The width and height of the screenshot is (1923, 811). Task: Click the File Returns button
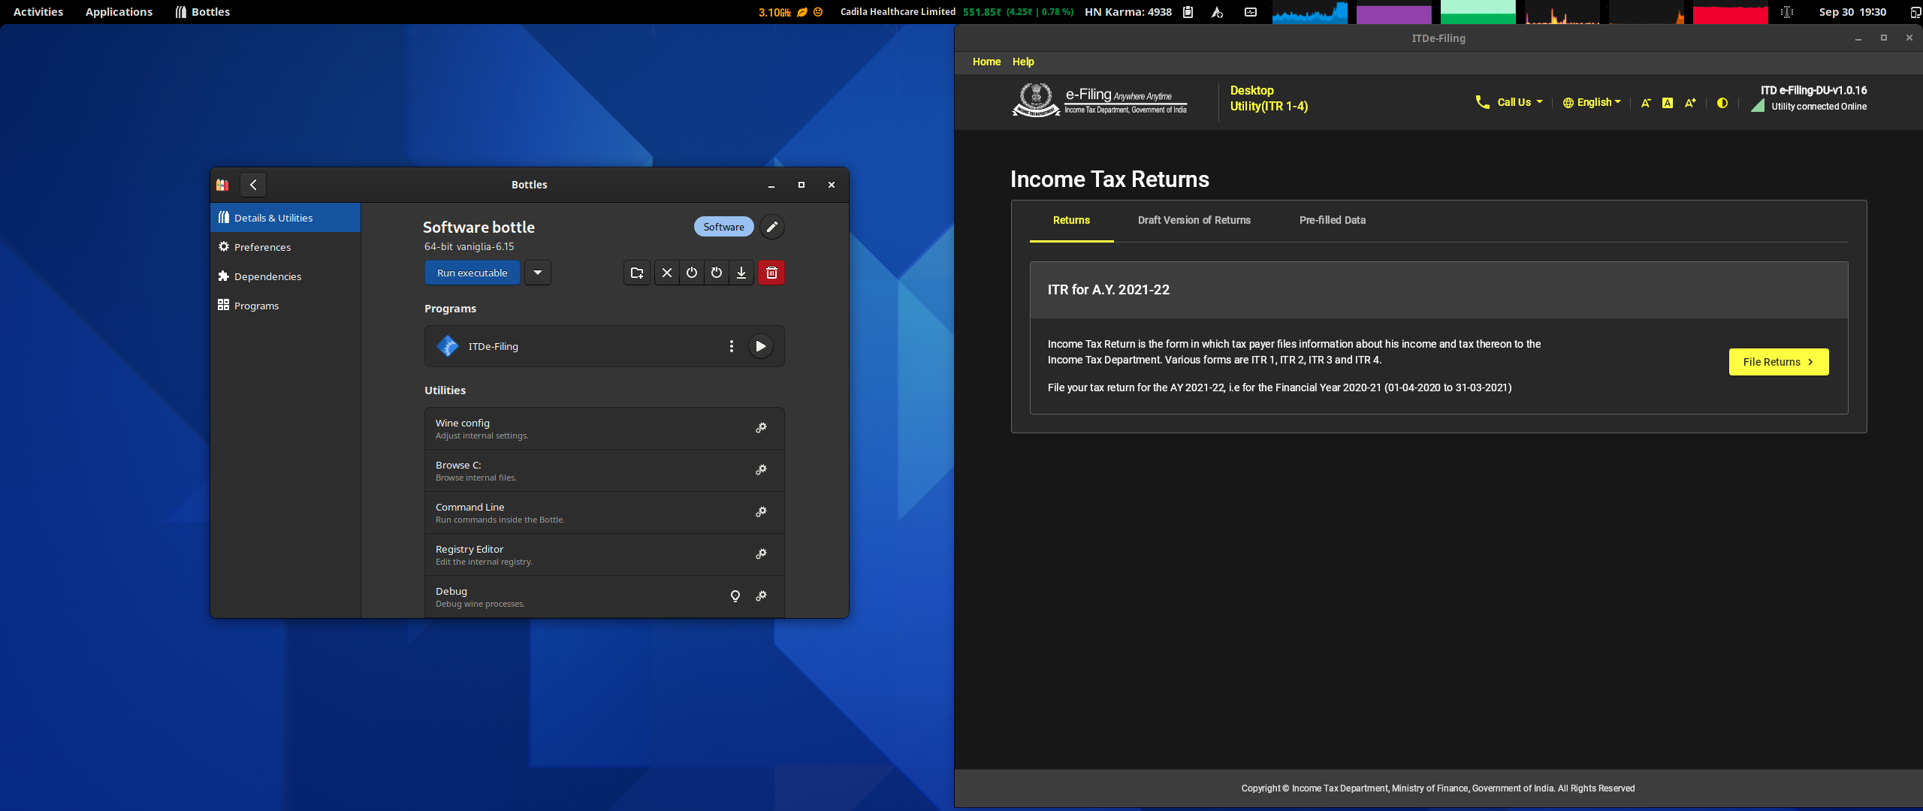point(1779,362)
